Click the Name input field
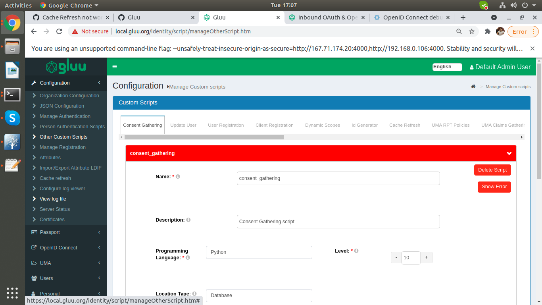The image size is (542, 305). pyautogui.click(x=338, y=178)
